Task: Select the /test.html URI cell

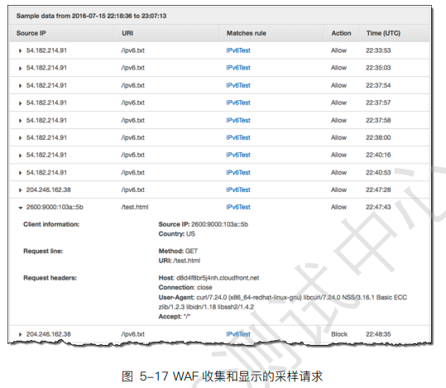Action: click(x=135, y=207)
